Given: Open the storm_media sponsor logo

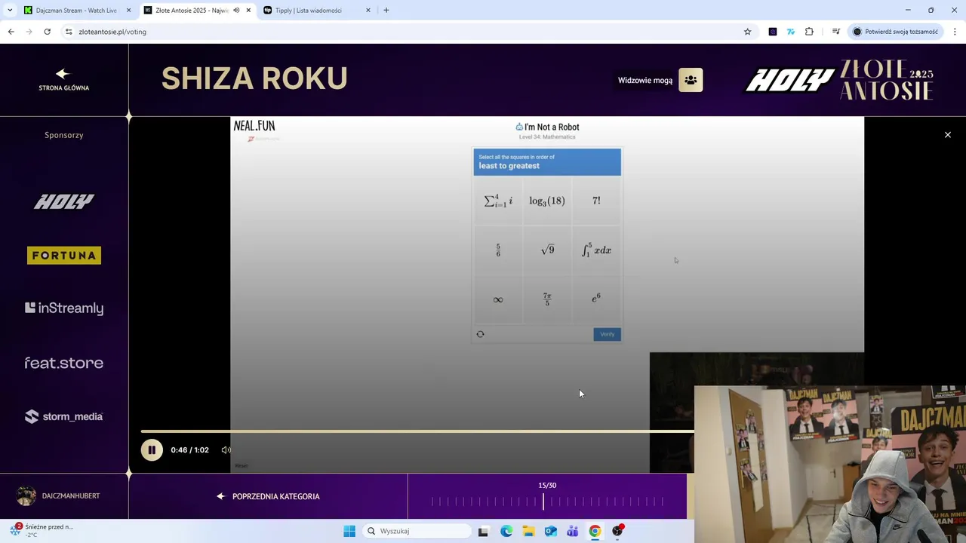Looking at the screenshot, I should [x=64, y=416].
